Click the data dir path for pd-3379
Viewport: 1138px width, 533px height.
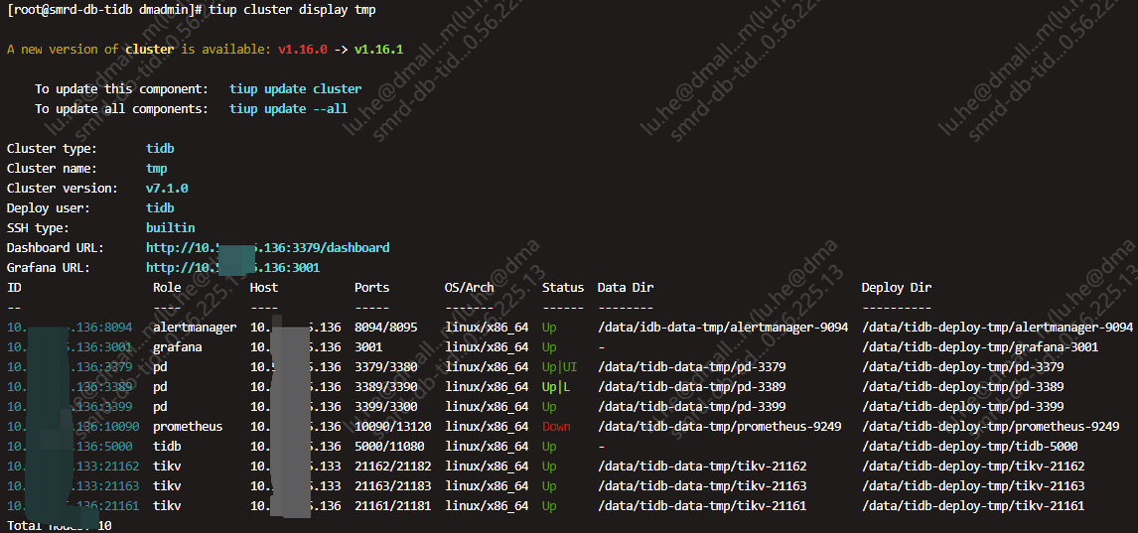692,367
